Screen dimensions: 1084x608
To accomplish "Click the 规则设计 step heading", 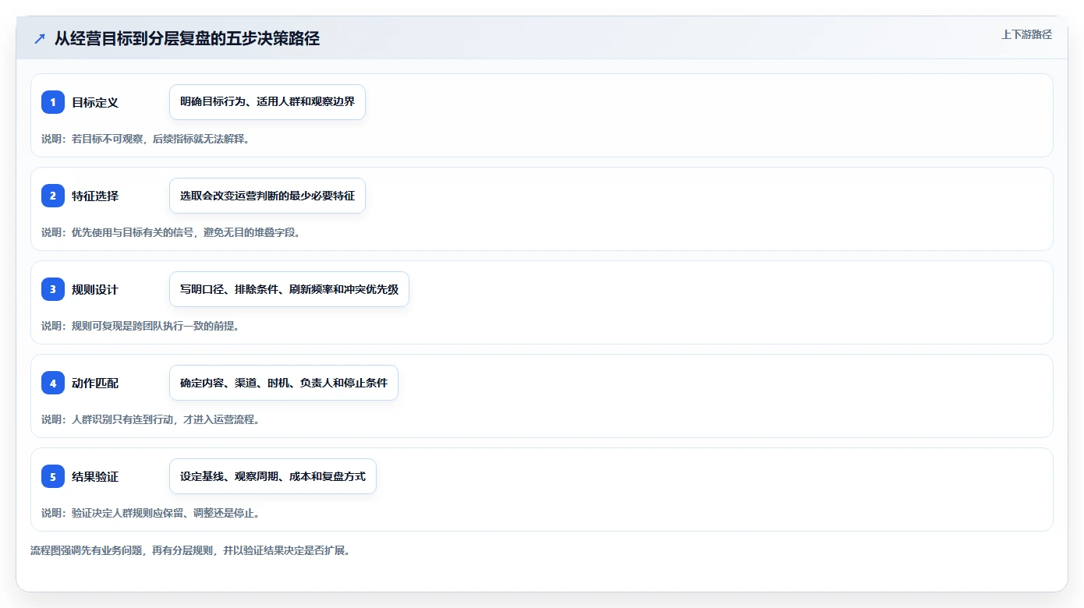I will 95,289.
